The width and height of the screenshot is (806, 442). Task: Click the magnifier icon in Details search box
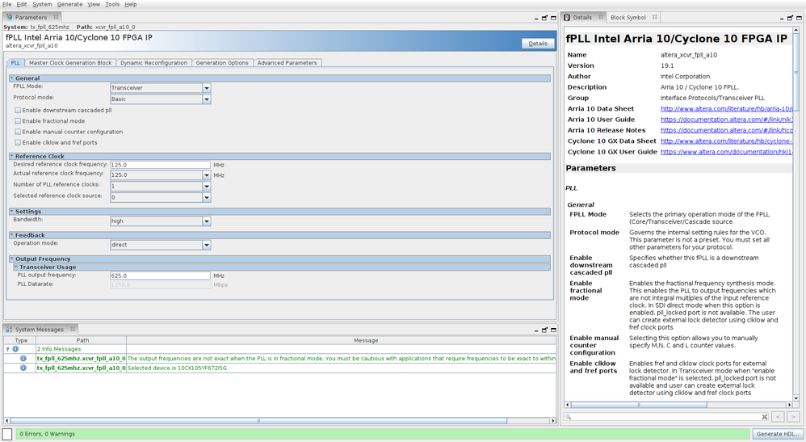tap(568, 417)
